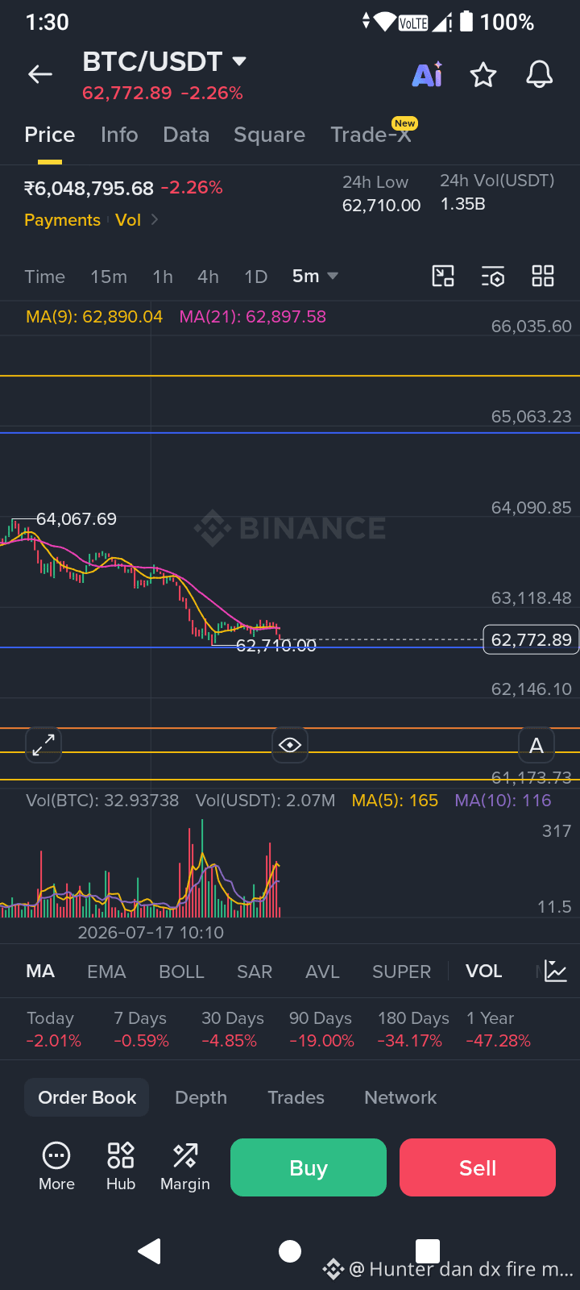Tap the back arrow icon
580x1290 pixels.
tap(40, 75)
